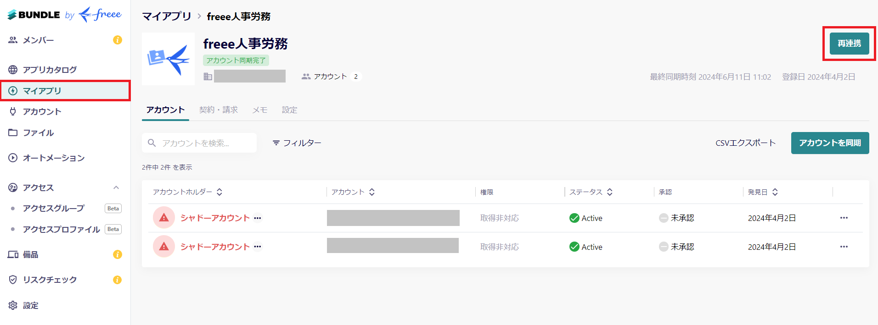Open リスクチェック from the sidebar
The width and height of the screenshot is (878, 325).
[x=50, y=280]
